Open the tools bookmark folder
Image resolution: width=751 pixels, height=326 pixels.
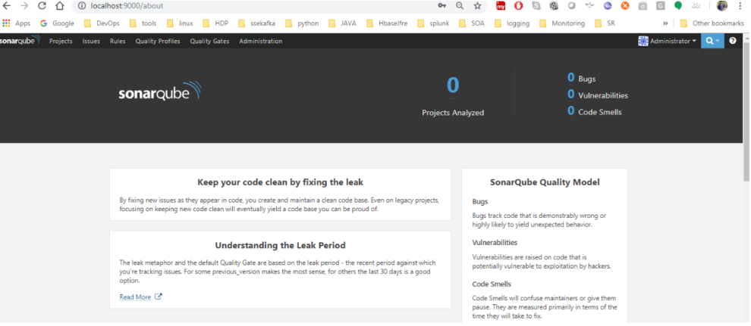tap(143, 23)
